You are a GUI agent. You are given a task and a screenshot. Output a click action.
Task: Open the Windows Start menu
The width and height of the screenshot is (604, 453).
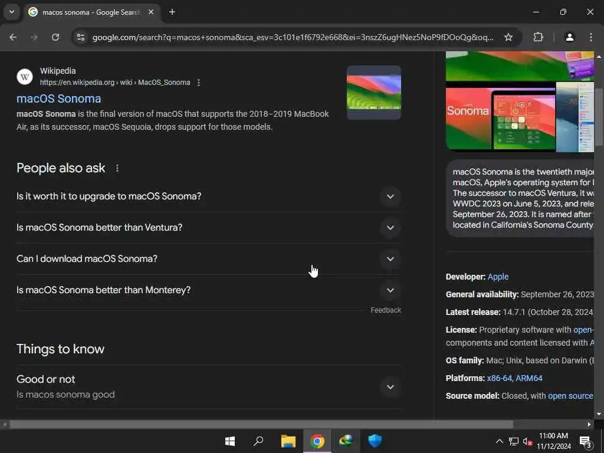point(230,441)
